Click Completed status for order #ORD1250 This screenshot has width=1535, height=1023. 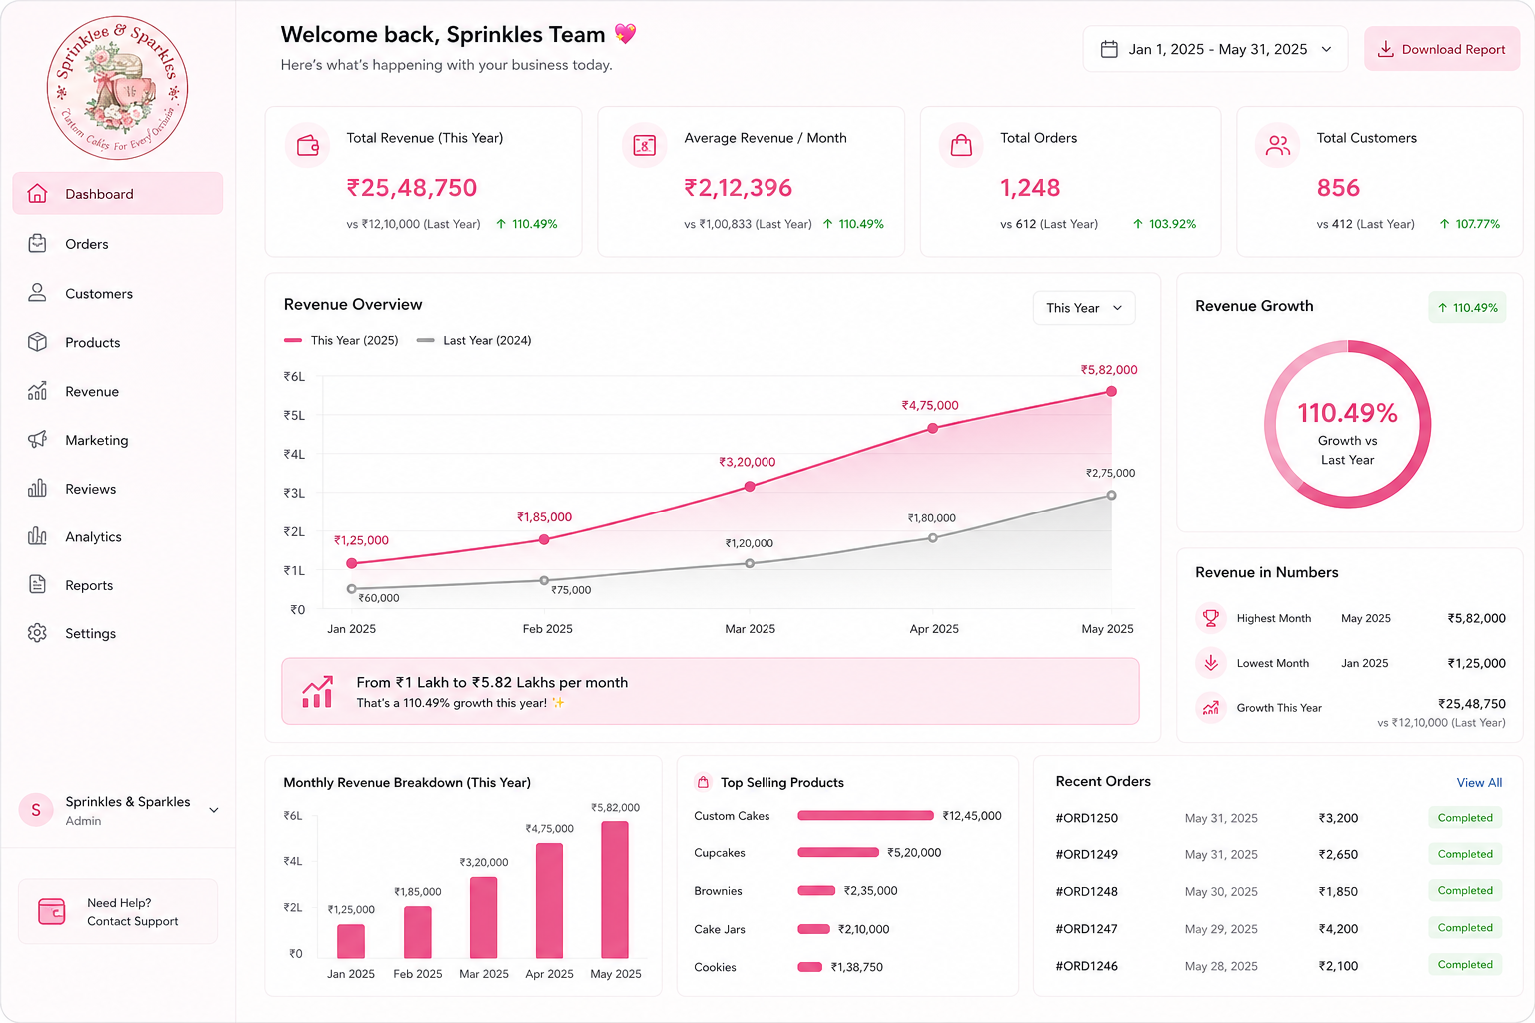click(1465, 817)
